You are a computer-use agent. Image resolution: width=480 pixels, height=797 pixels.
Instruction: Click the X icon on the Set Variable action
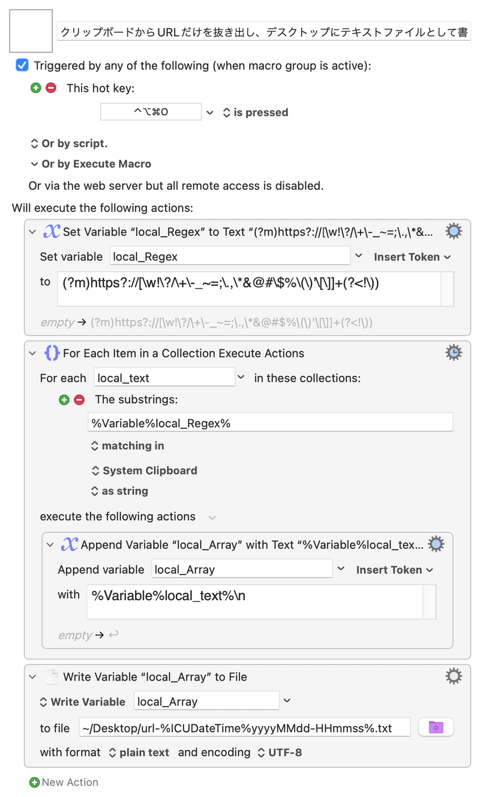[52, 231]
